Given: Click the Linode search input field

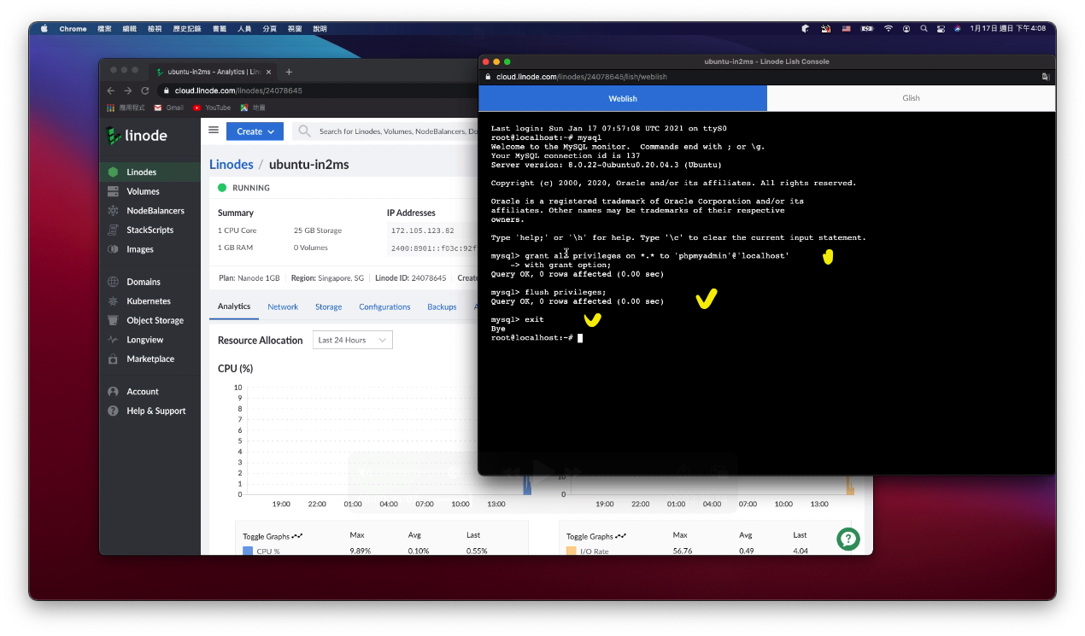Looking at the screenshot, I should click(398, 131).
